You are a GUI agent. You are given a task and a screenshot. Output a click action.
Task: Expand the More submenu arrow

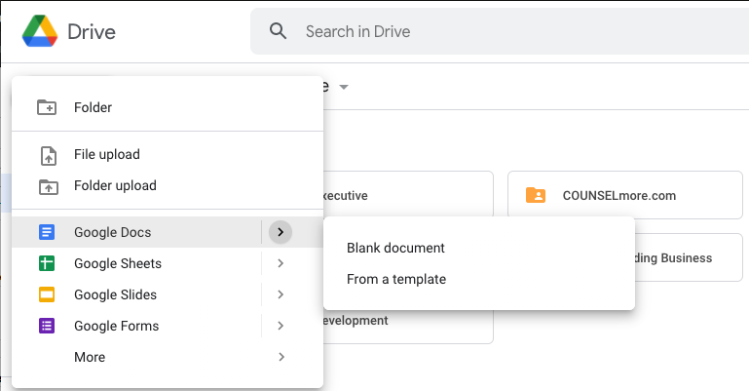tap(281, 357)
